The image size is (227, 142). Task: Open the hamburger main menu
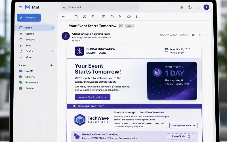click(x=20, y=7)
